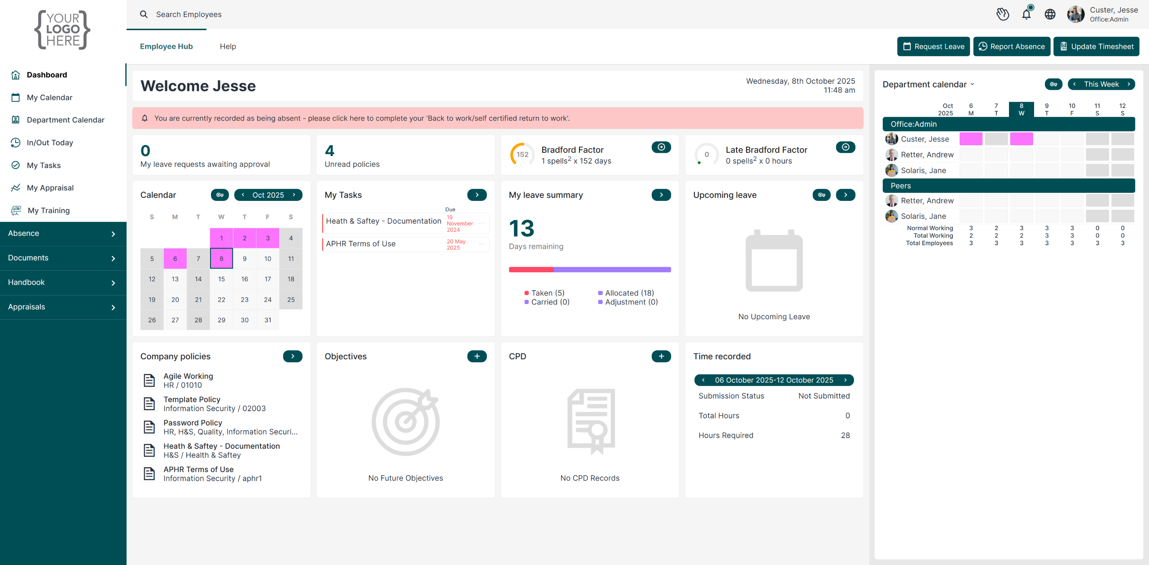
Task: Open My Appraisal in sidebar
Action: (x=50, y=188)
